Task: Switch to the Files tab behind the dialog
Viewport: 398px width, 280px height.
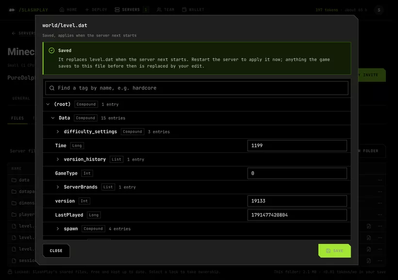Action: [17, 118]
